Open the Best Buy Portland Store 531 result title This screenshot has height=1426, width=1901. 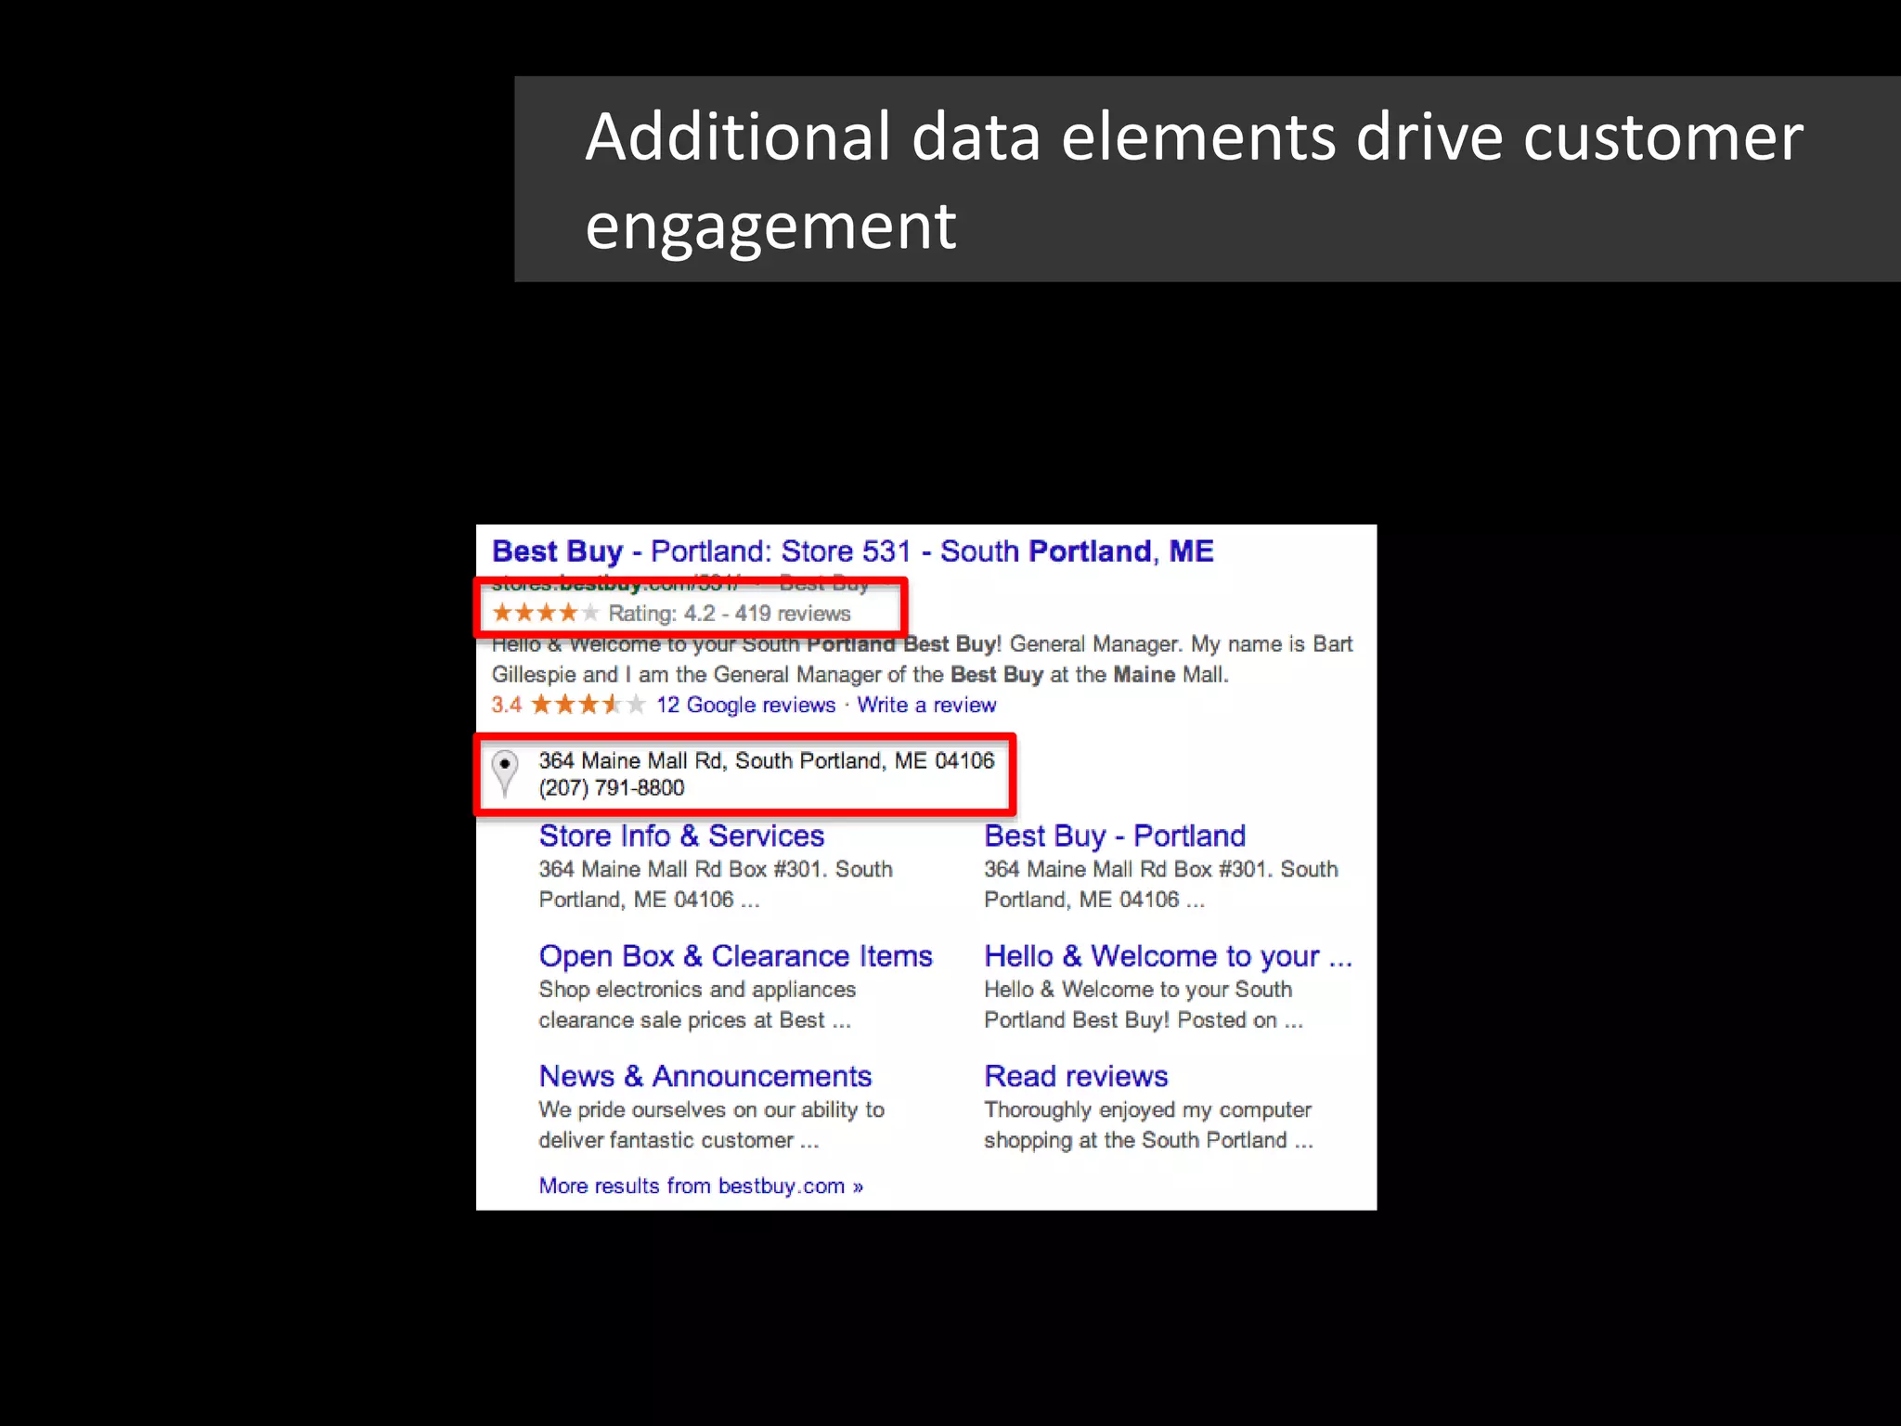(x=852, y=551)
